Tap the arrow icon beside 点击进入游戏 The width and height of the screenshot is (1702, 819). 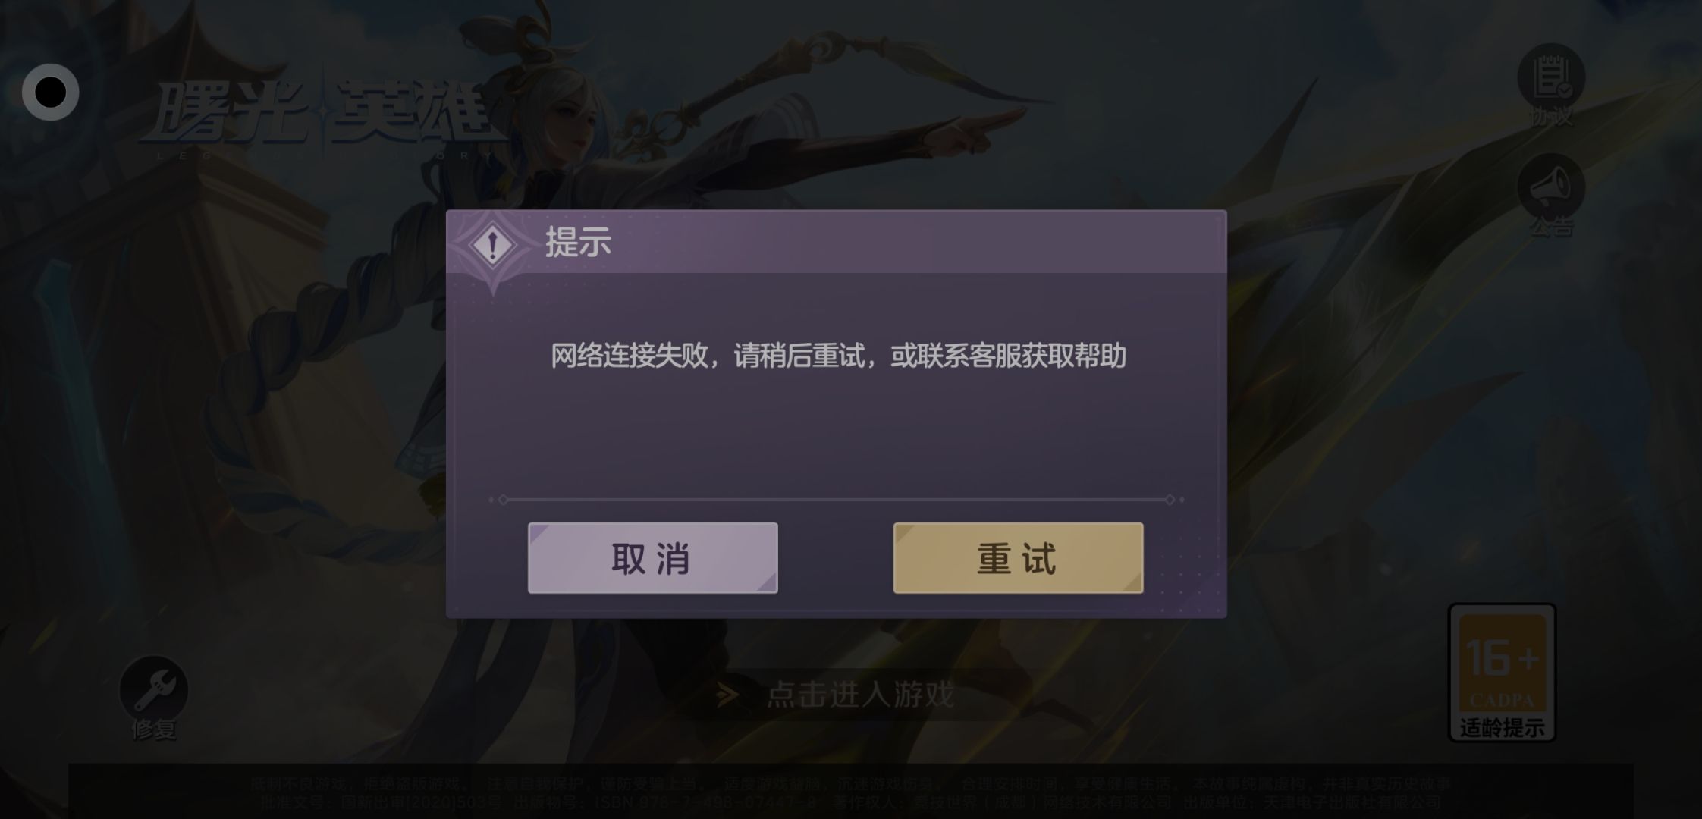(727, 695)
